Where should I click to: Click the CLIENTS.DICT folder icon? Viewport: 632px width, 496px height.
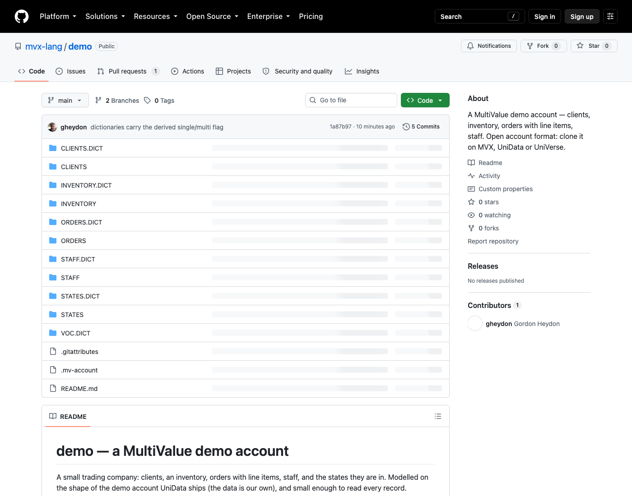click(x=53, y=148)
